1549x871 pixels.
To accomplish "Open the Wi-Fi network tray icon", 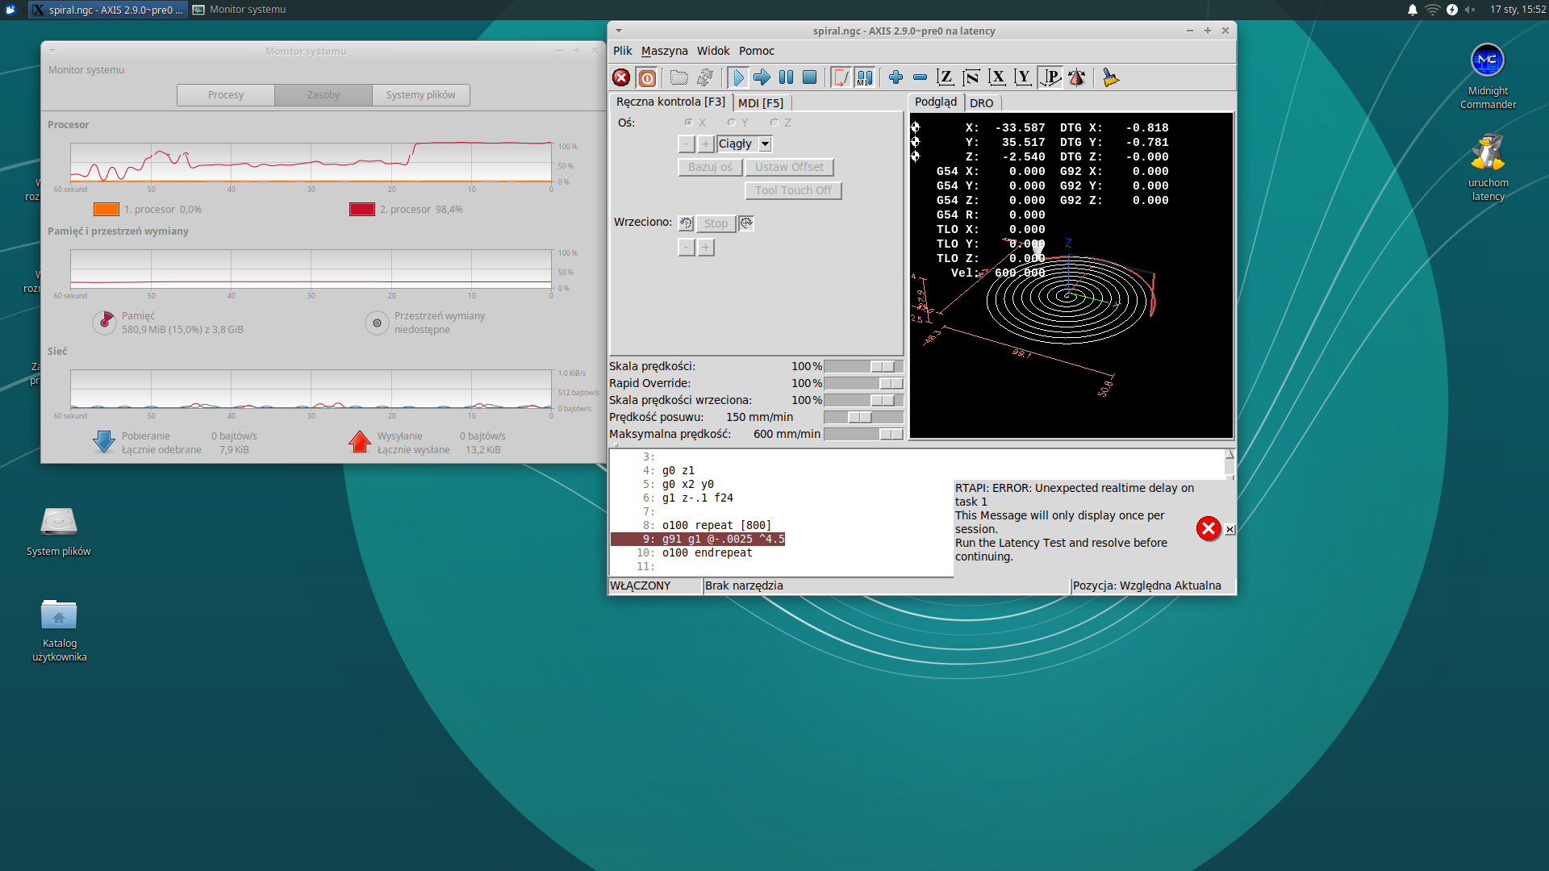I will pos(1433,10).
